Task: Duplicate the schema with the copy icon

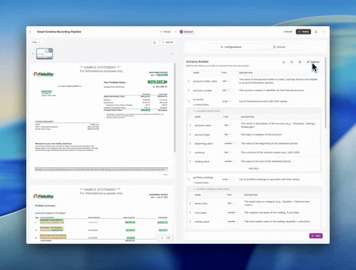Action: (292, 62)
